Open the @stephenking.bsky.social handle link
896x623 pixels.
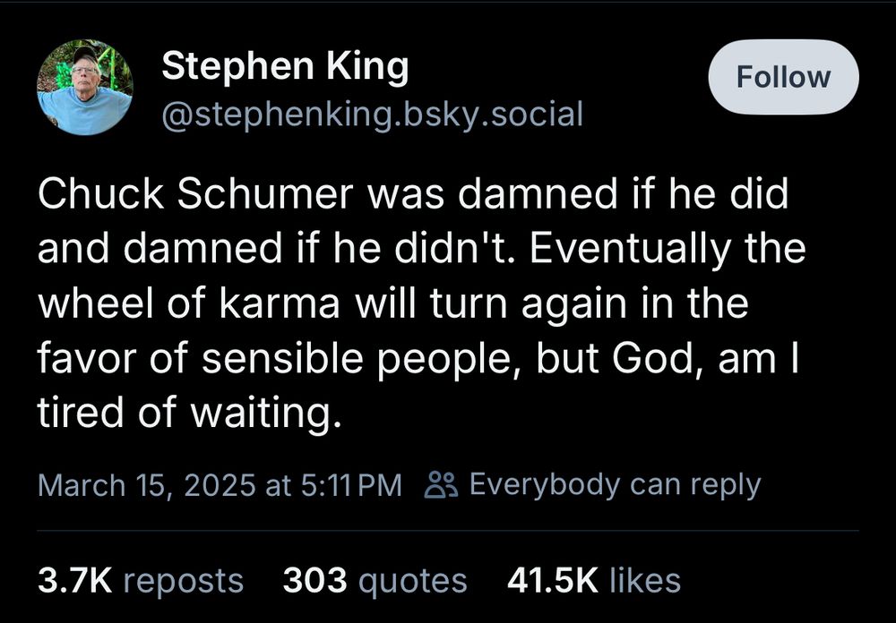(x=371, y=114)
